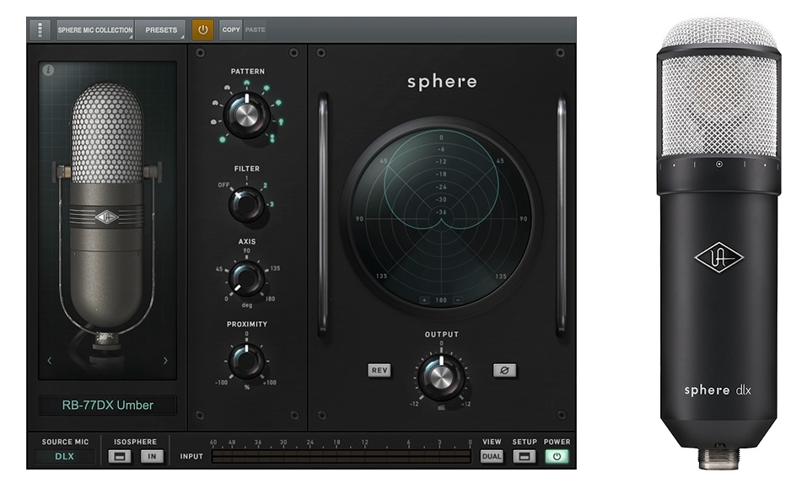Click the Filter knob
Viewport: 807px width, 494px height.
(x=246, y=204)
